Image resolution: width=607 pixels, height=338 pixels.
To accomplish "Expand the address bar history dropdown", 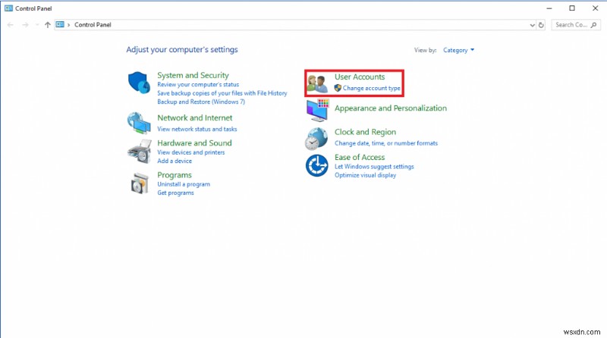I will [x=533, y=25].
